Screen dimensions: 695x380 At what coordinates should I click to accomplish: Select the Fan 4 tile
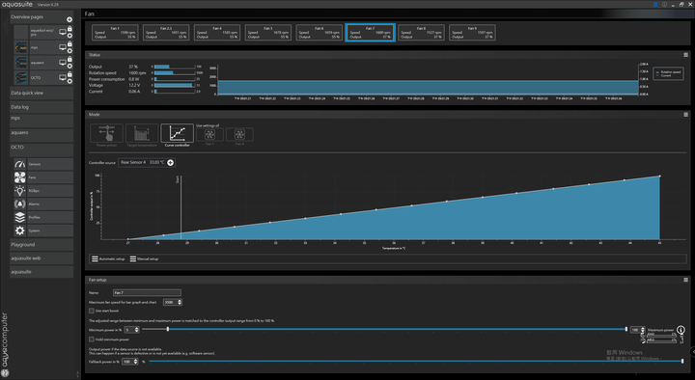(x=217, y=33)
